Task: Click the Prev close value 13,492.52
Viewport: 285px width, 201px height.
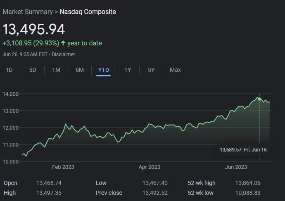Action: (155, 193)
